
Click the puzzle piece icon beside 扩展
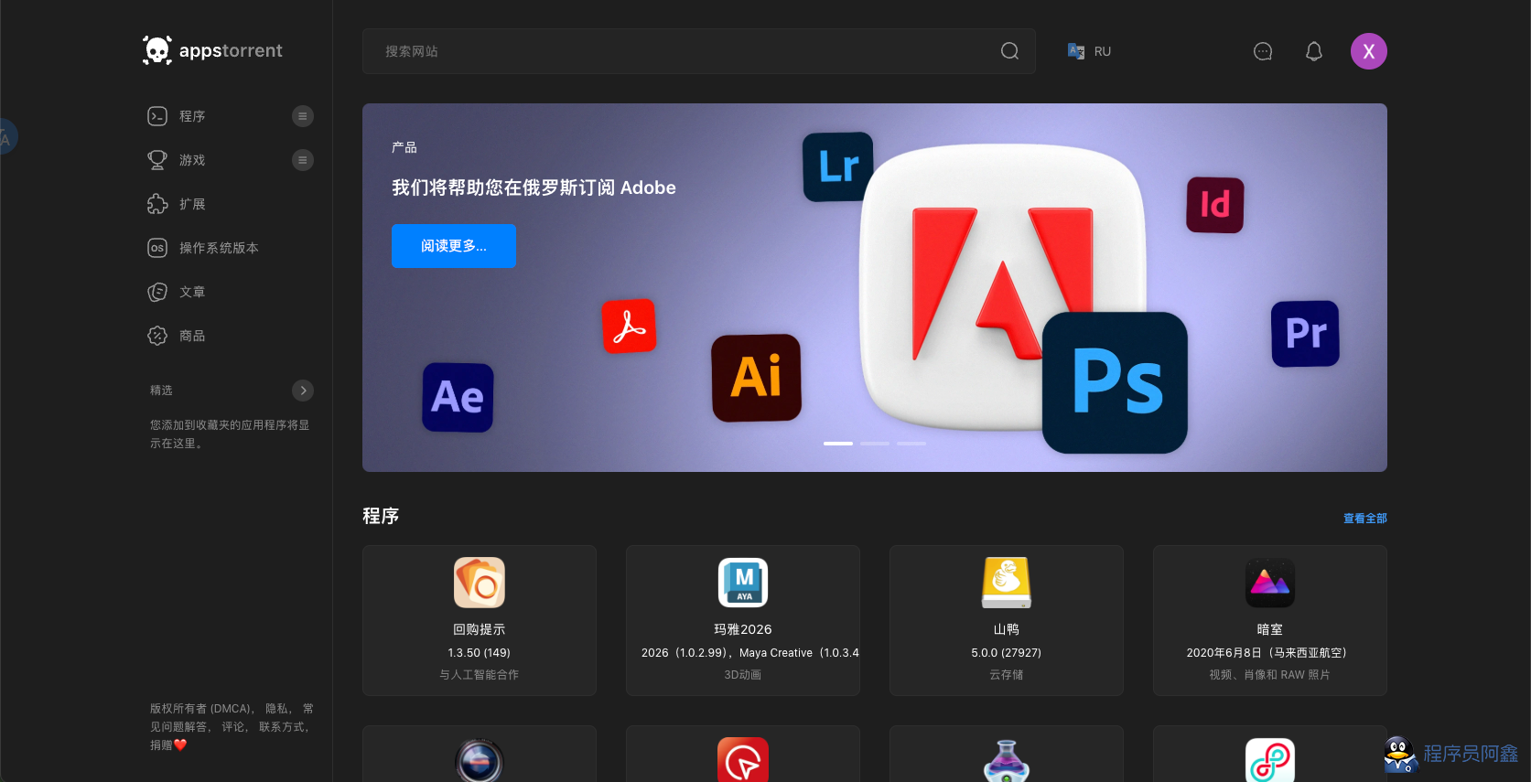[157, 204]
